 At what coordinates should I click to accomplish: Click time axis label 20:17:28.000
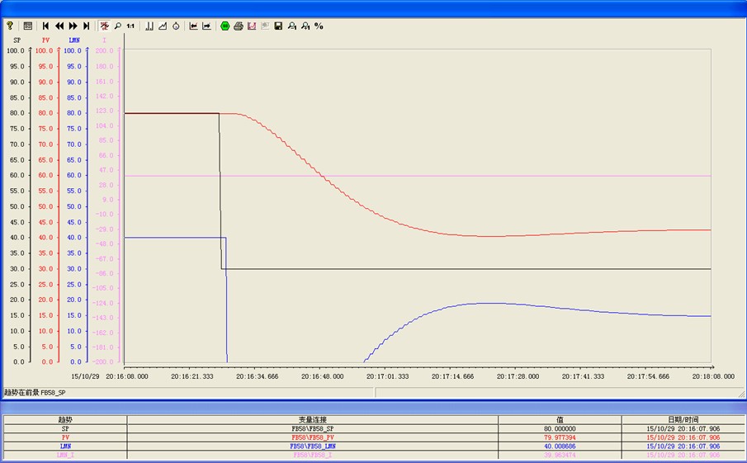[x=518, y=376]
